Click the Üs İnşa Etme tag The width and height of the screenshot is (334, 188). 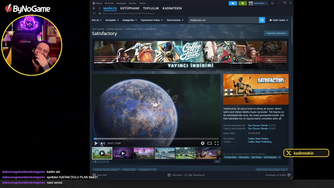[230, 157]
